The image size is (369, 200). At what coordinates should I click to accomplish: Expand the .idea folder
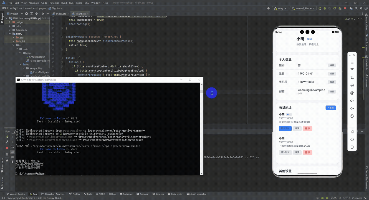pos(10,26)
